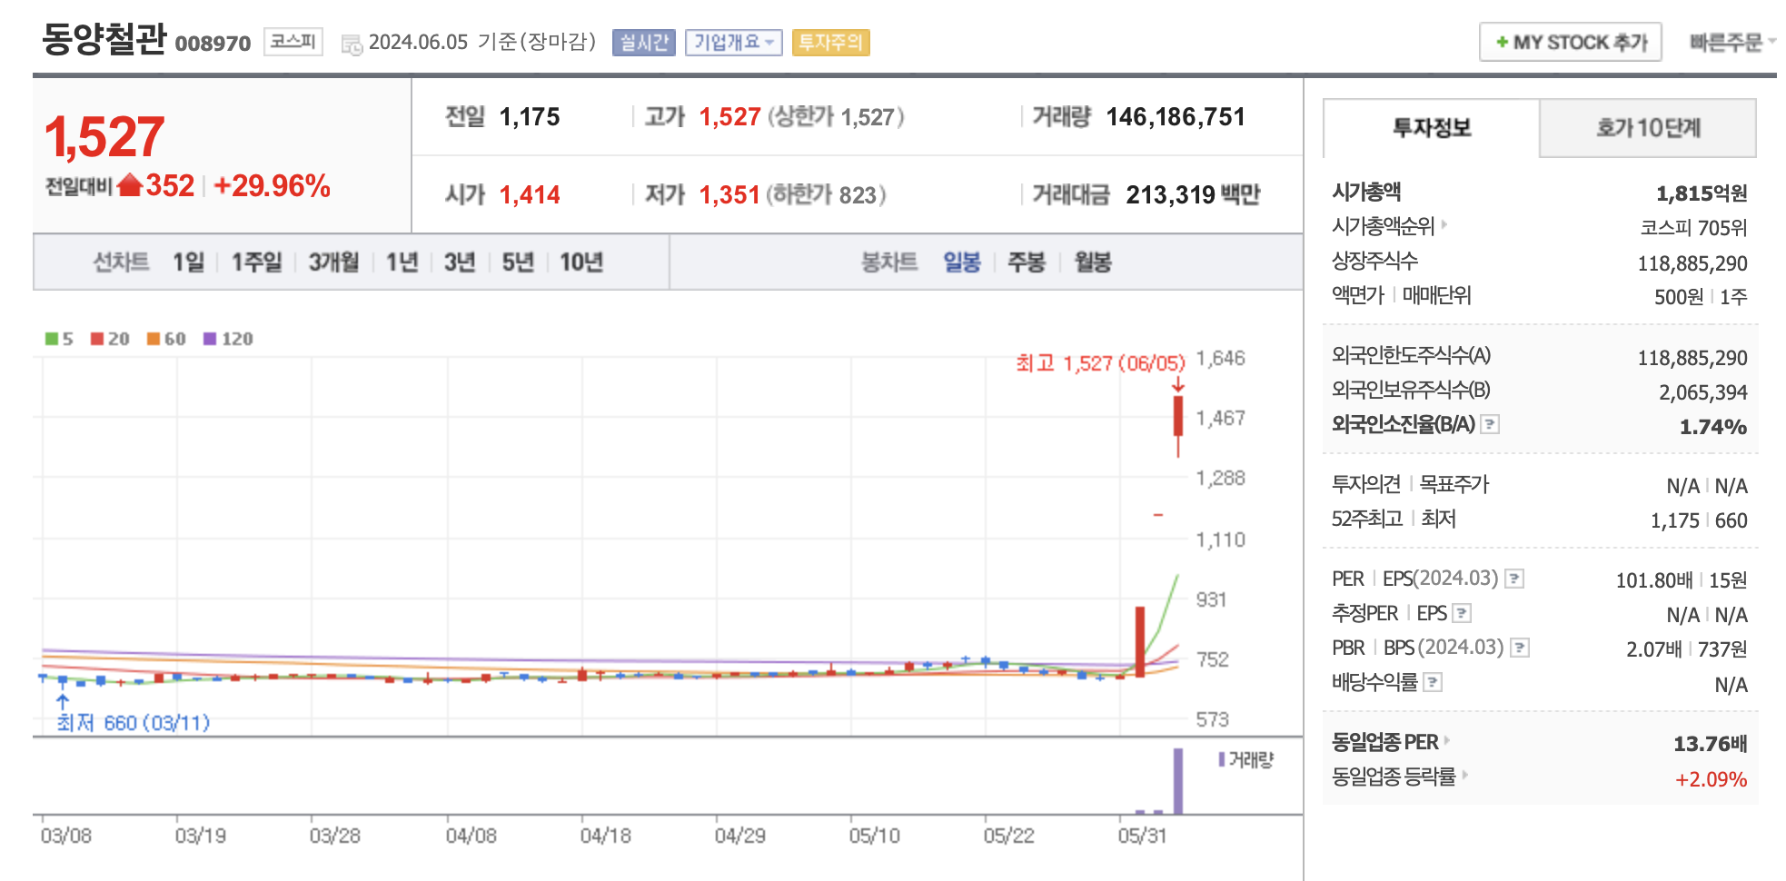The height and width of the screenshot is (881, 1786).
Task: Switch to the 투자정보 tab
Action: 1432,128
